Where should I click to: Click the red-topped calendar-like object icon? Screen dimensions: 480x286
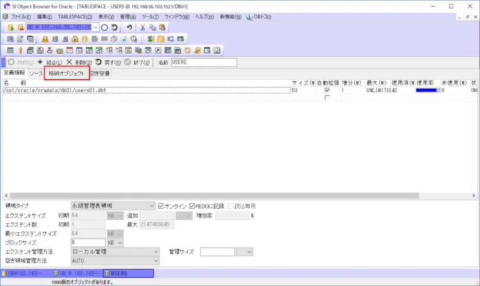click(70, 50)
